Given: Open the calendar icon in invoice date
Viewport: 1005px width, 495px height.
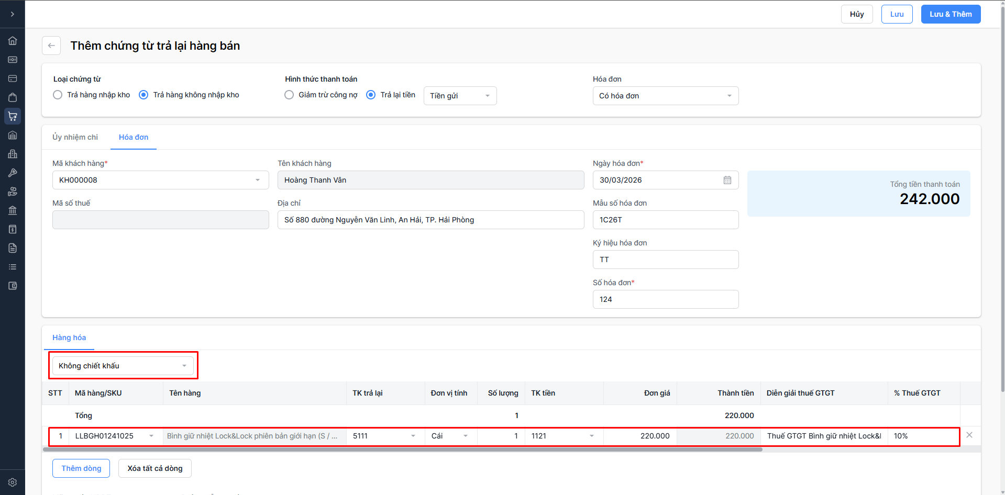Looking at the screenshot, I should point(727,180).
